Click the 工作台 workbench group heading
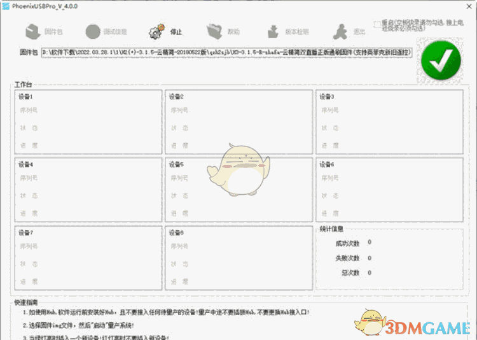Image resolution: width=477 pixels, height=340 pixels. [23, 85]
